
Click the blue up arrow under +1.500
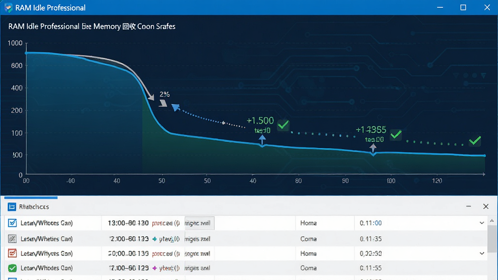262,140
